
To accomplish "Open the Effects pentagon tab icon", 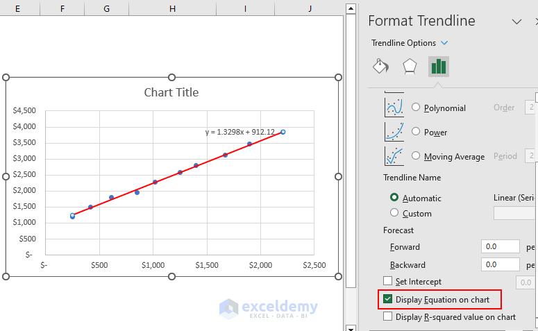I will [410, 66].
